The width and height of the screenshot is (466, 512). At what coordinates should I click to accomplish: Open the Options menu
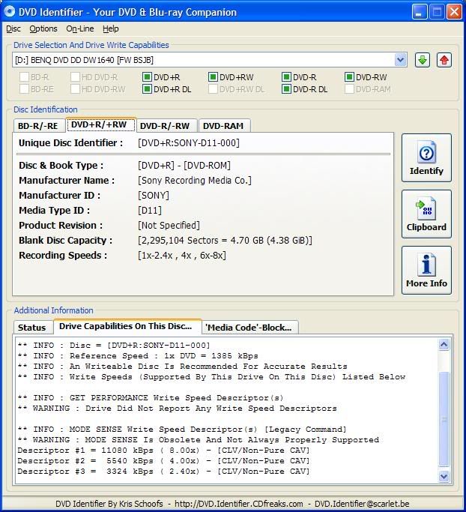coord(43,28)
